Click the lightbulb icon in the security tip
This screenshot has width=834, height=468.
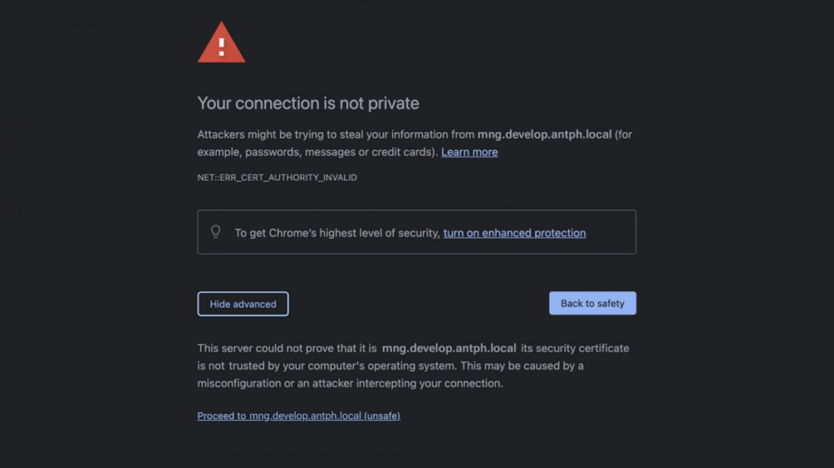click(216, 232)
